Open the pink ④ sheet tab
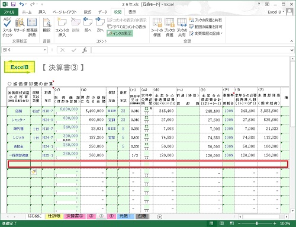The image size is (296, 227). coord(112,216)
